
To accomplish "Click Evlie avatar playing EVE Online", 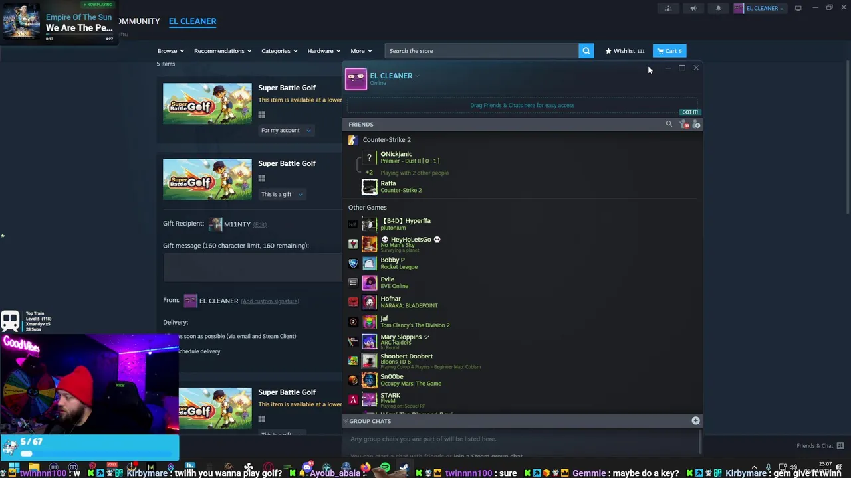I will tap(369, 283).
